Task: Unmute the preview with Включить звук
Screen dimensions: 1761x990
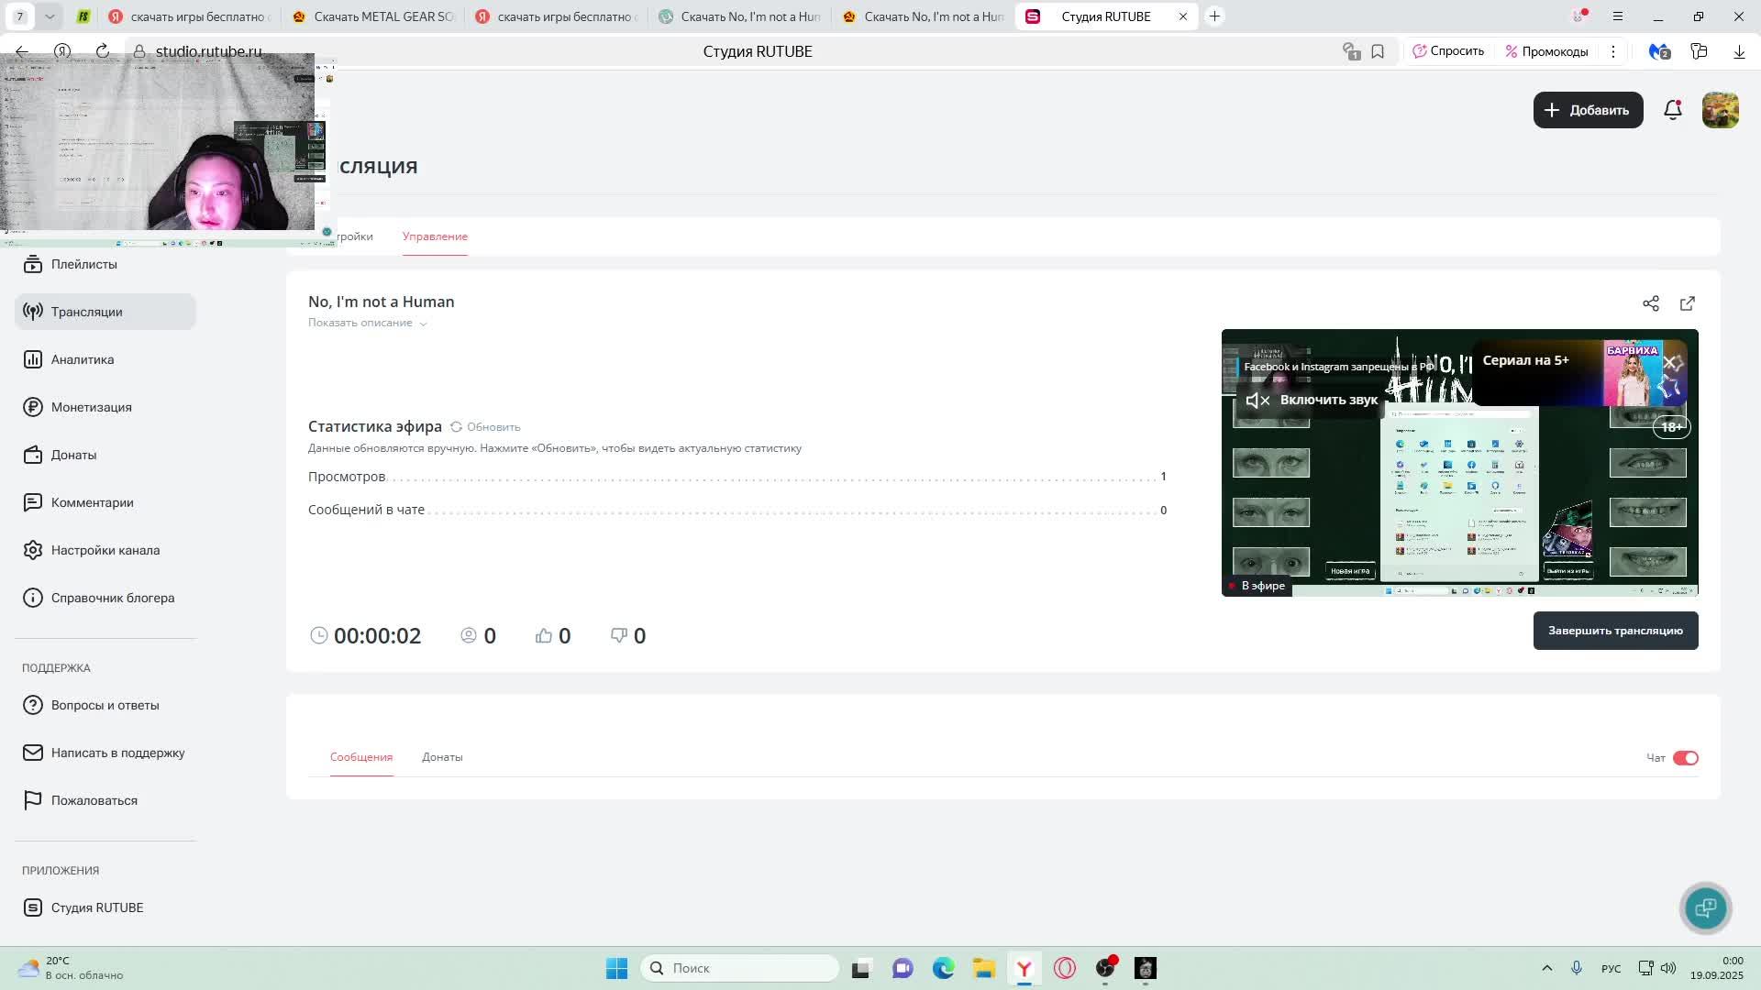Action: [1312, 400]
